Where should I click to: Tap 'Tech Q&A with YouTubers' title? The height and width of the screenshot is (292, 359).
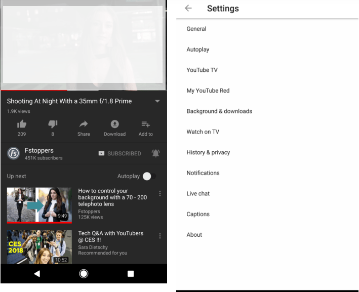(x=111, y=237)
